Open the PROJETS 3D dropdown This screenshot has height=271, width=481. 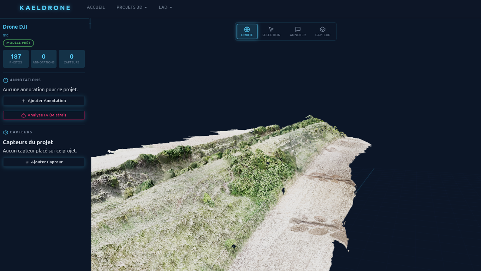(131, 7)
